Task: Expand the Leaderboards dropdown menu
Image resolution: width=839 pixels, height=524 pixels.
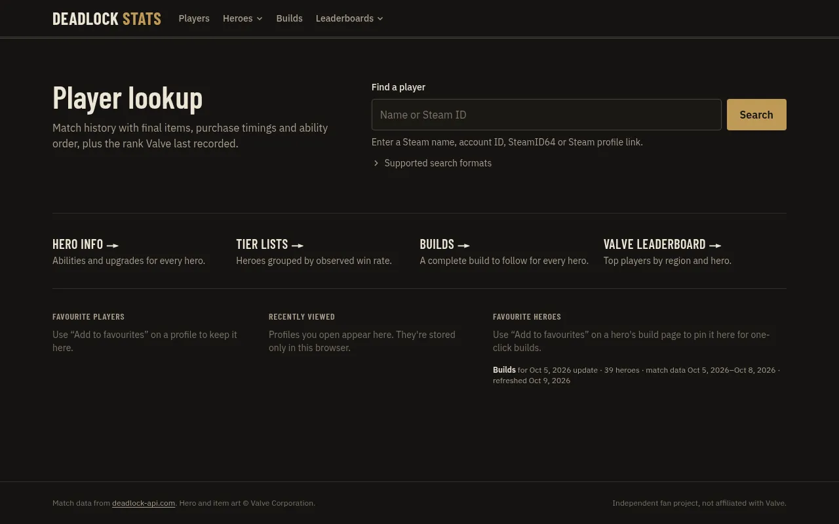Action: [349, 18]
